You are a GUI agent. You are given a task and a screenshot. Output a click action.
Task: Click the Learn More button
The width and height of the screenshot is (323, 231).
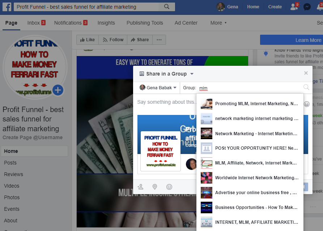(x=292, y=40)
